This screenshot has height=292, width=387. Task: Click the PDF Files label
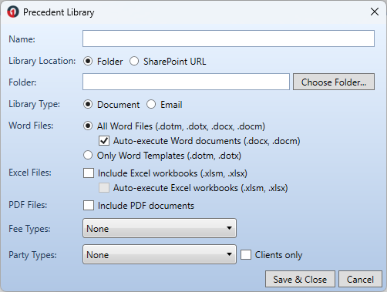[x=28, y=205]
